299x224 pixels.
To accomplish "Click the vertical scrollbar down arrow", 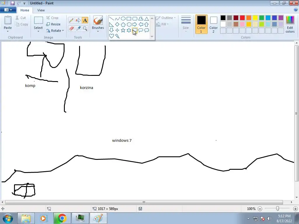I will point(297,197).
